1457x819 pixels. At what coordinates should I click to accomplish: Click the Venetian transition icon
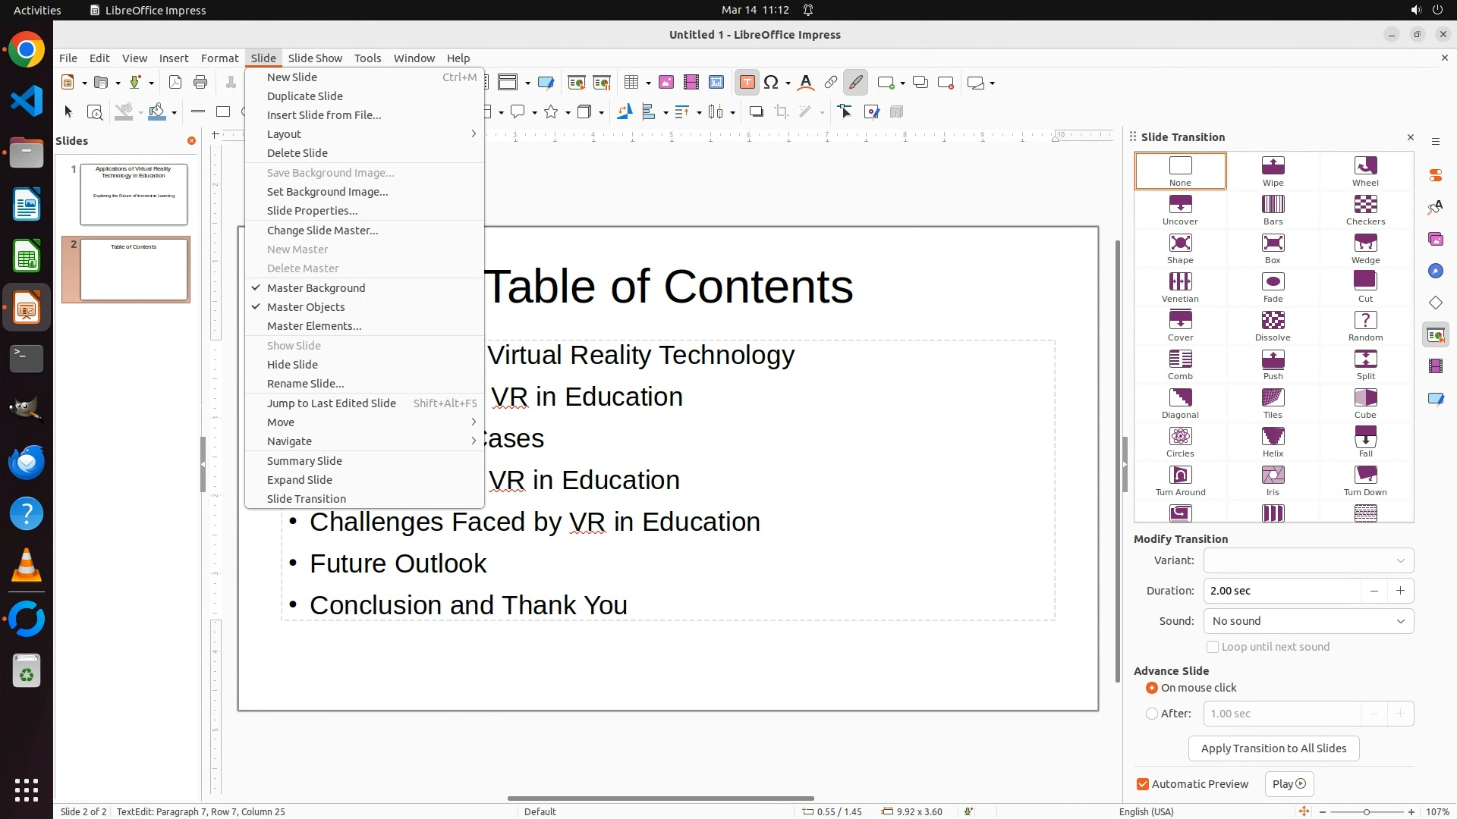click(1180, 287)
